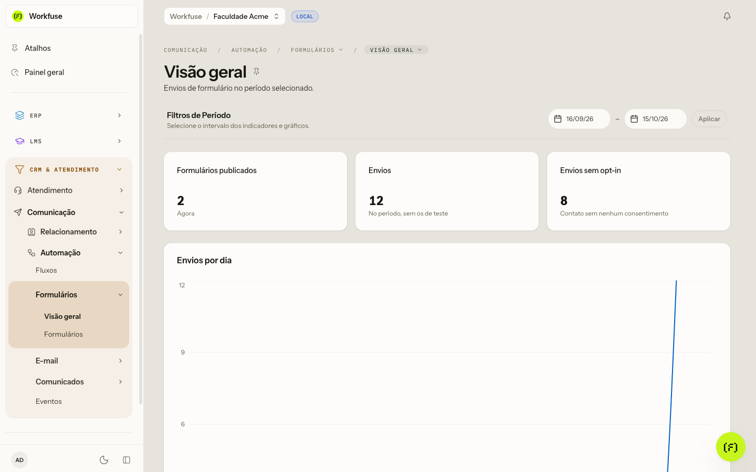Click the Comunicação breadcrumb link

pos(185,50)
